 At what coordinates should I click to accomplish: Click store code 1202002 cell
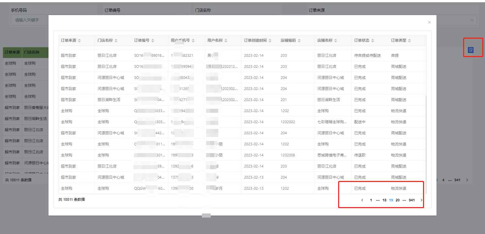tap(288, 122)
